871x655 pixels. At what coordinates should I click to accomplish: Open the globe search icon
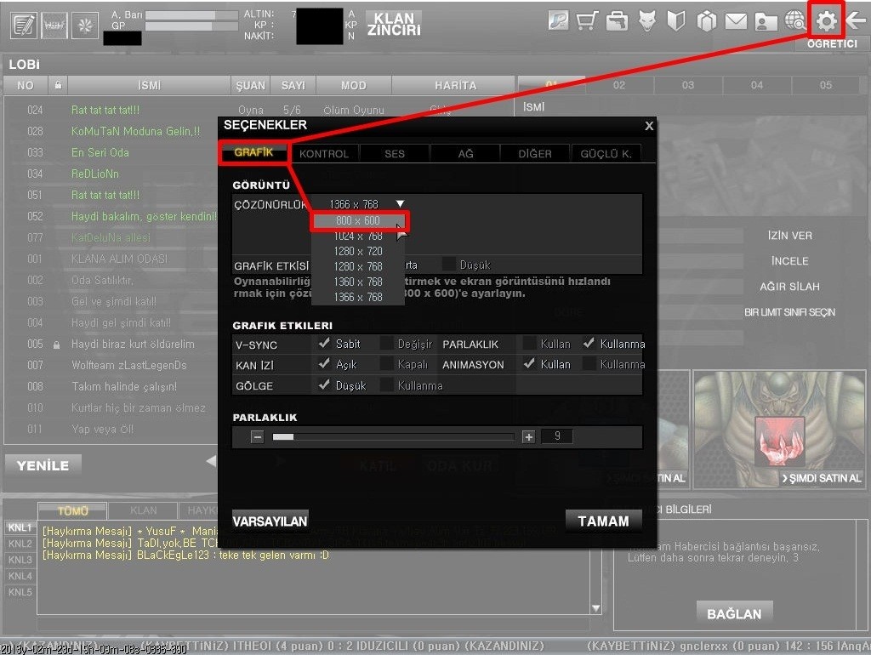795,21
